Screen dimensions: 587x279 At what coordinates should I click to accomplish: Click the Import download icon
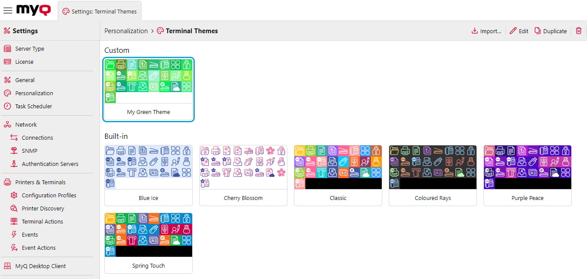pyautogui.click(x=475, y=31)
